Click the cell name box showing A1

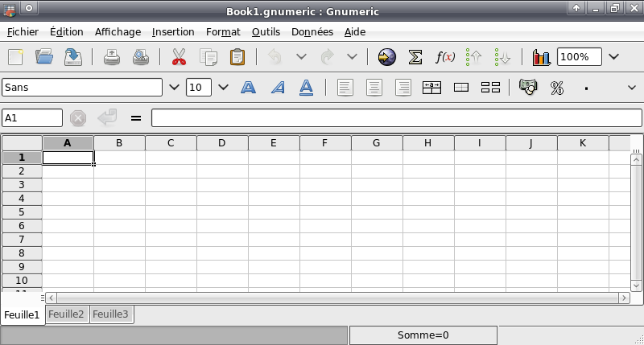click(32, 118)
